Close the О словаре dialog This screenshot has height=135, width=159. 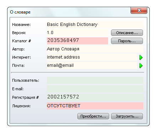[x=139, y=10]
